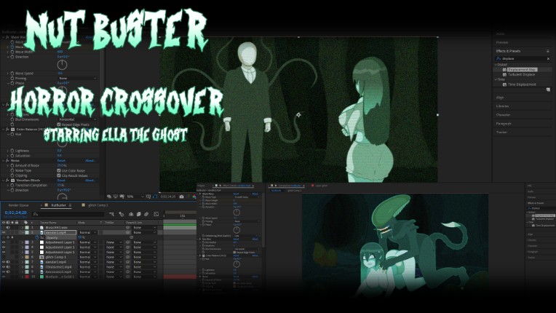
Task: Toggle Clip Result Values checkbox
Action: (59, 175)
